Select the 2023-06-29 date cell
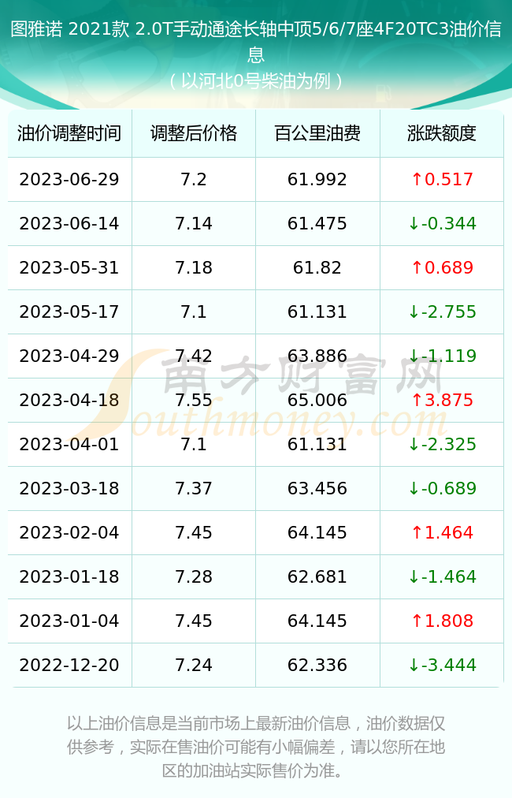This screenshot has width=512, height=798. pos(69,179)
